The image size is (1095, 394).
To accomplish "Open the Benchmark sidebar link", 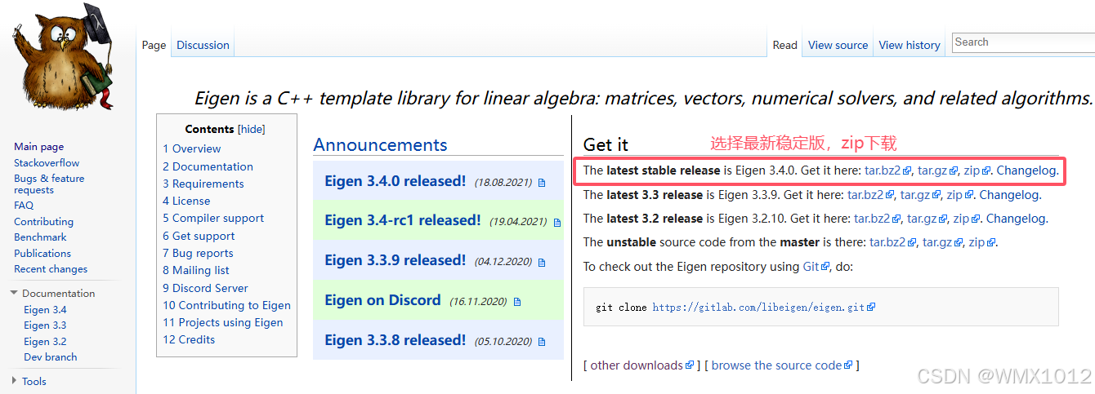I will (x=40, y=237).
